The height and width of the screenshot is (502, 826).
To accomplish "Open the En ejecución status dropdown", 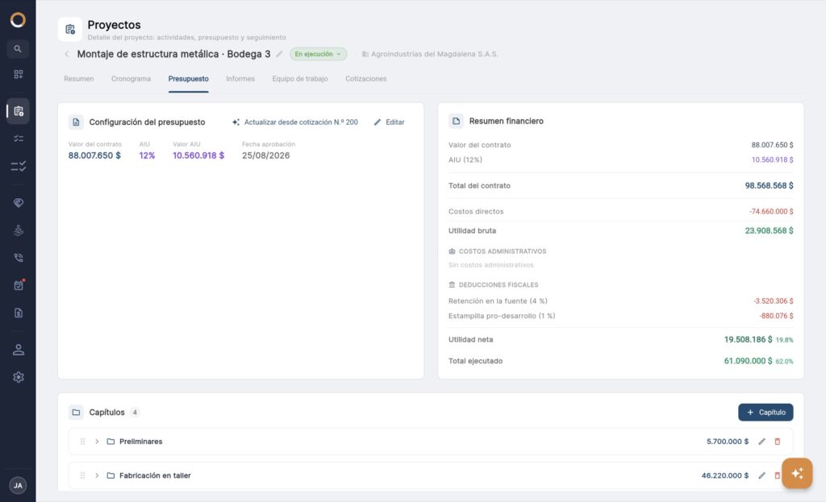I will (318, 54).
